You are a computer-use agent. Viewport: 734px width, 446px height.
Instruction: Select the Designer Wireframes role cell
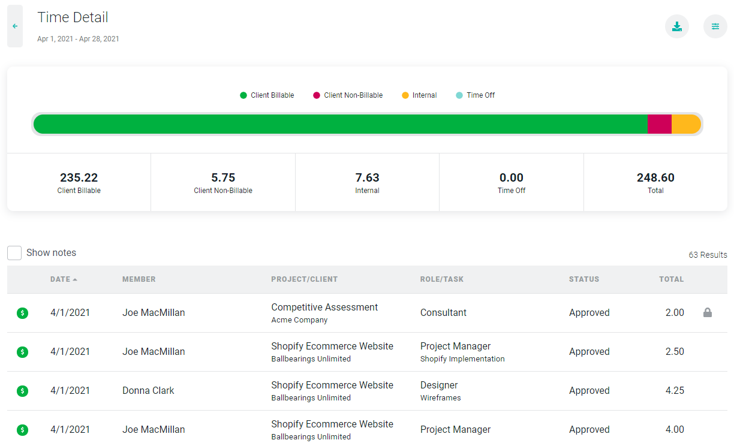coord(441,391)
